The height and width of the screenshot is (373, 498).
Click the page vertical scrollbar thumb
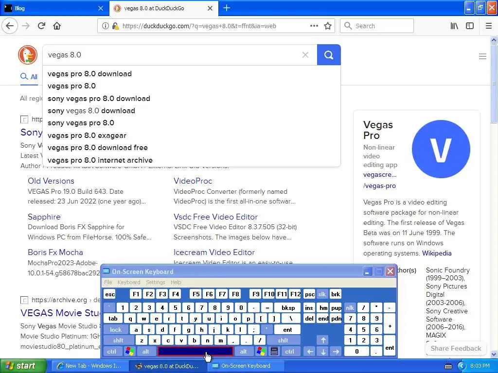(x=494, y=83)
